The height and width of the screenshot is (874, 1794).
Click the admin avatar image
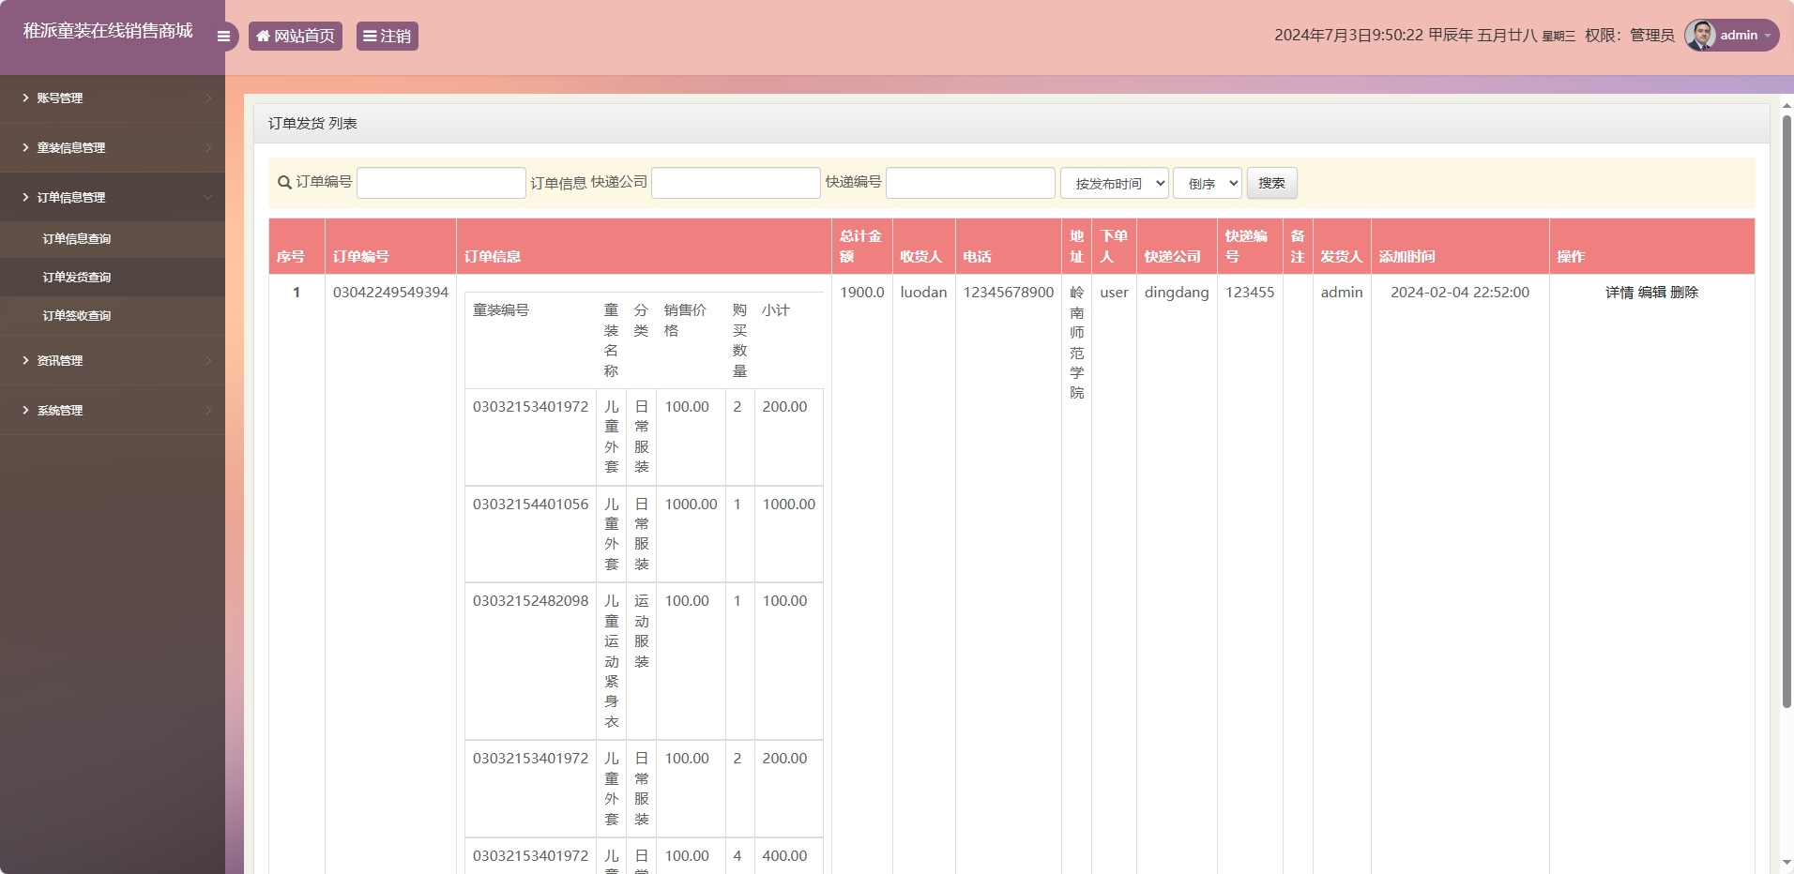pyautogui.click(x=1700, y=35)
